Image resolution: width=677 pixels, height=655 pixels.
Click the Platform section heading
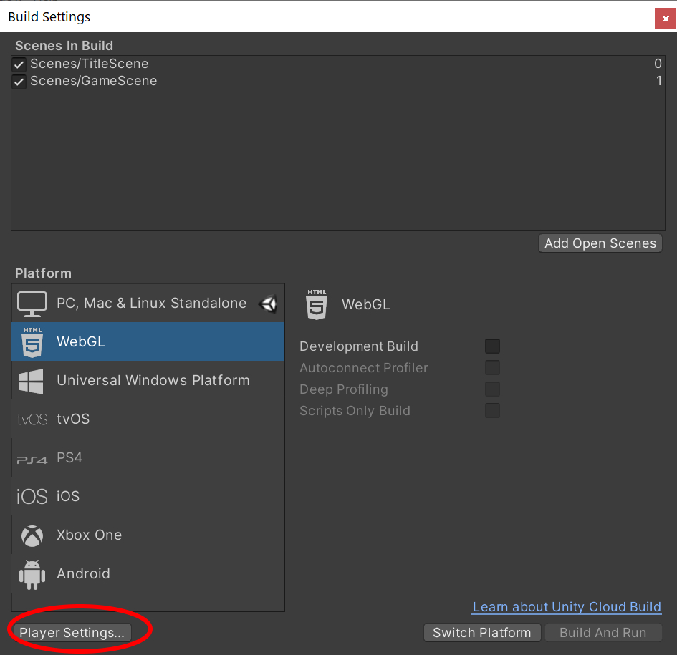[x=44, y=273]
